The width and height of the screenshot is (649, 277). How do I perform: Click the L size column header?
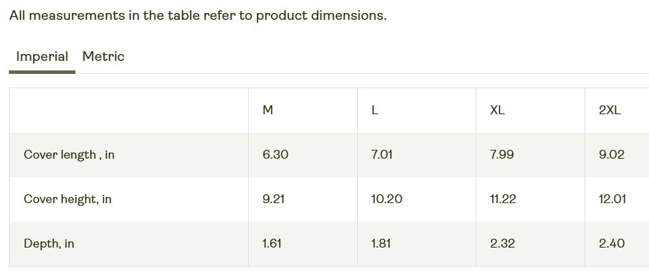375,110
